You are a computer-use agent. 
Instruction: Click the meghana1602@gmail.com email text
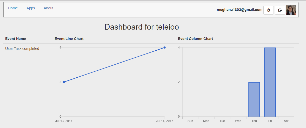(240, 10)
